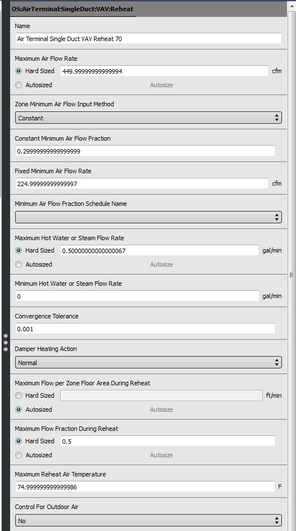
Task: Open Zone Minimum Air Flow Input Method dropdown
Action: [x=149, y=118]
